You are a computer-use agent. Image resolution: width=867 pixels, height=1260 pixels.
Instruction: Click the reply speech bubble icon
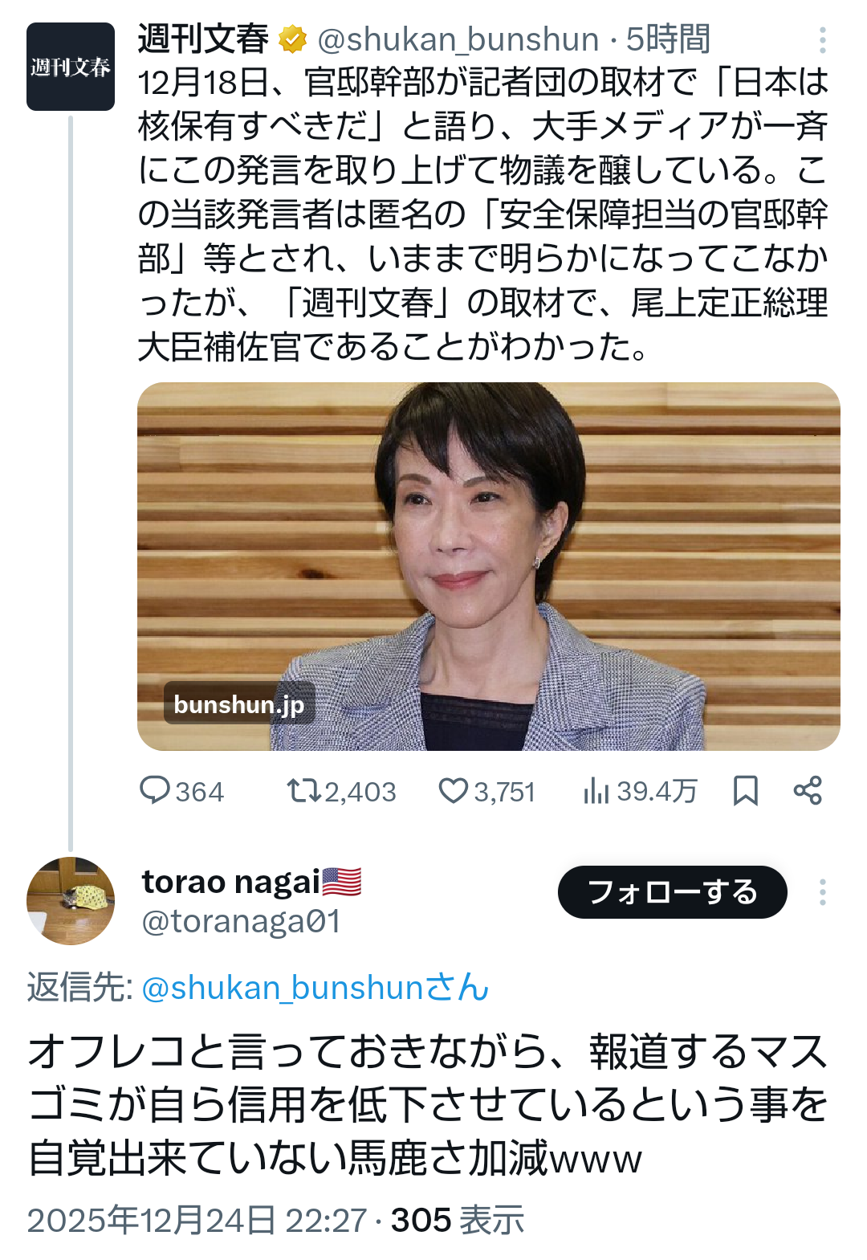click(154, 790)
